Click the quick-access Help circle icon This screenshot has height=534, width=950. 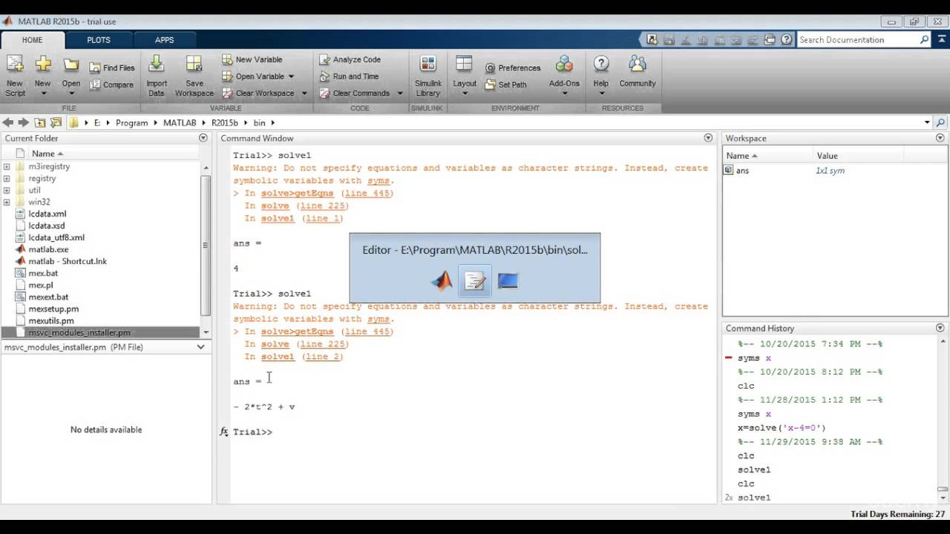pos(786,40)
